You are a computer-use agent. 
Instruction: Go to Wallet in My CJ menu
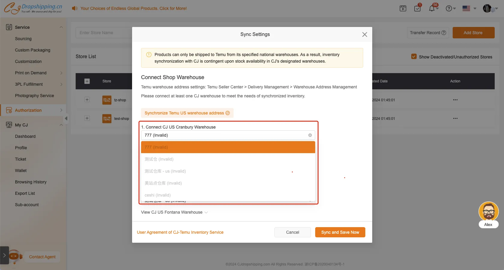pyautogui.click(x=21, y=171)
